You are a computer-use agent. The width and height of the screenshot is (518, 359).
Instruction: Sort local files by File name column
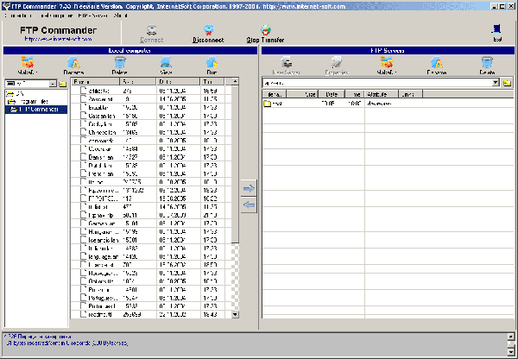(x=96, y=82)
